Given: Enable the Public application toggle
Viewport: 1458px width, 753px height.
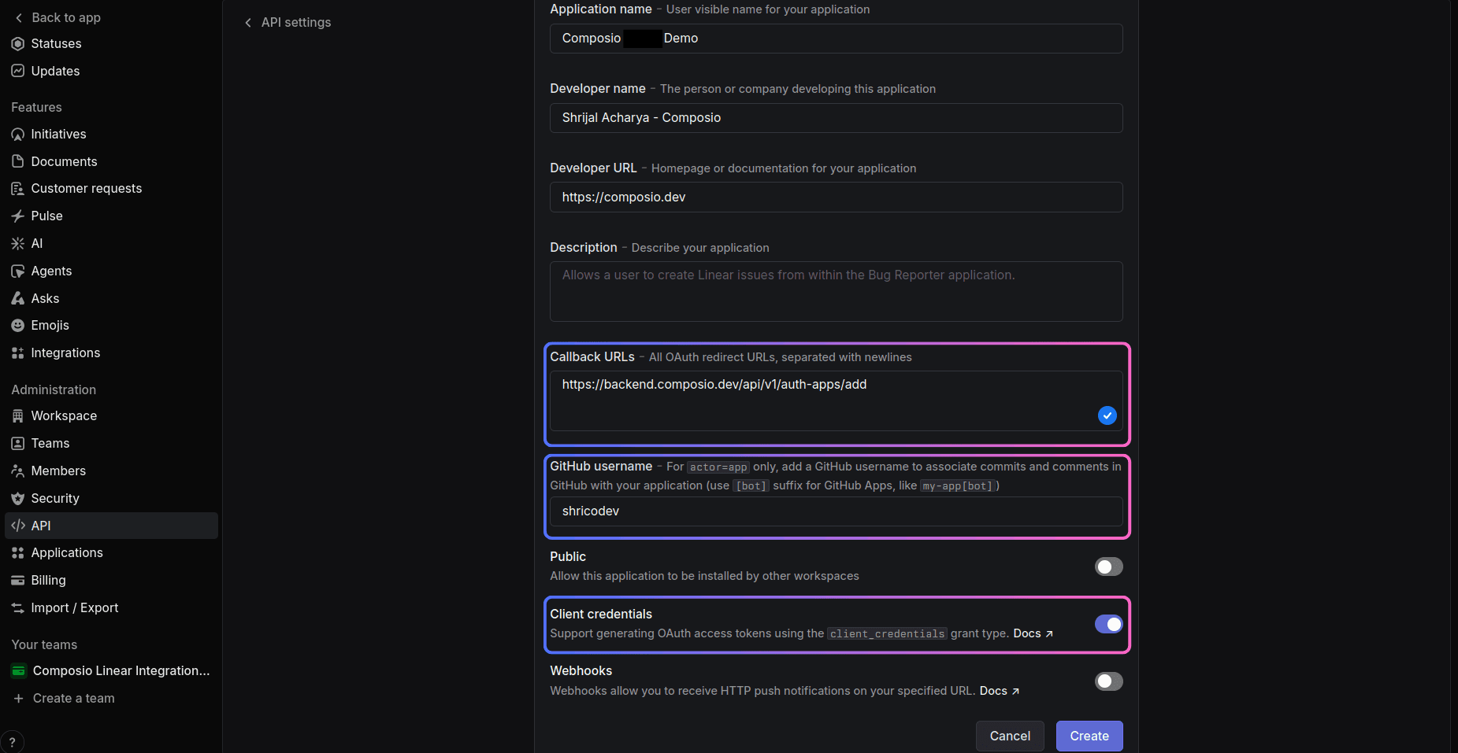Looking at the screenshot, I should point(1108,567).
